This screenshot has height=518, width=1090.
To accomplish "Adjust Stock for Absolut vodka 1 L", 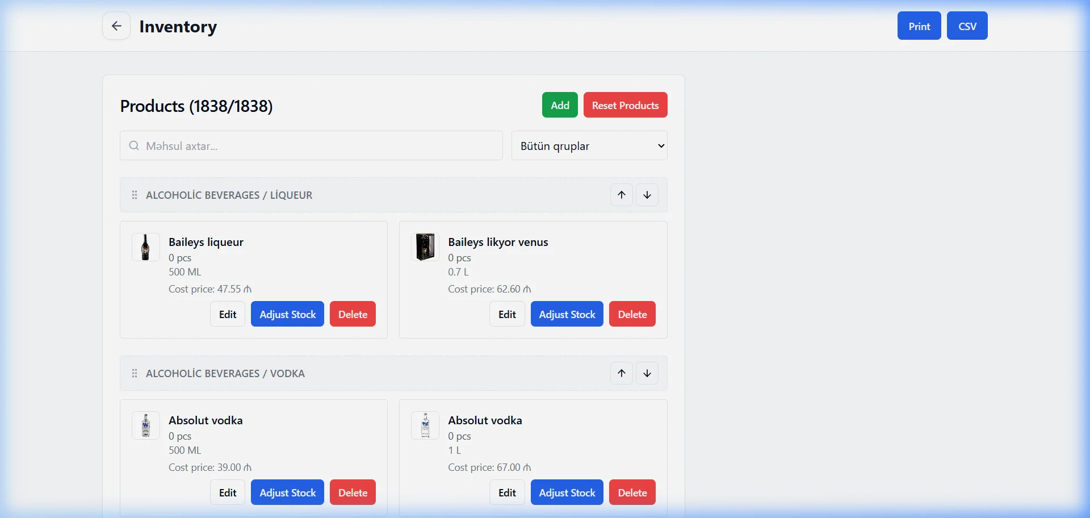I will click(567, 492).
